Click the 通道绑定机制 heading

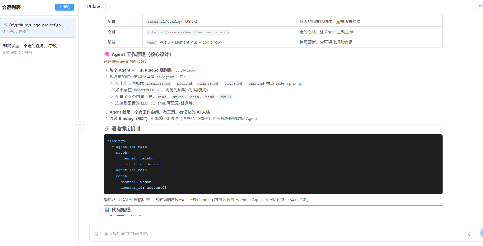[126, 129]
